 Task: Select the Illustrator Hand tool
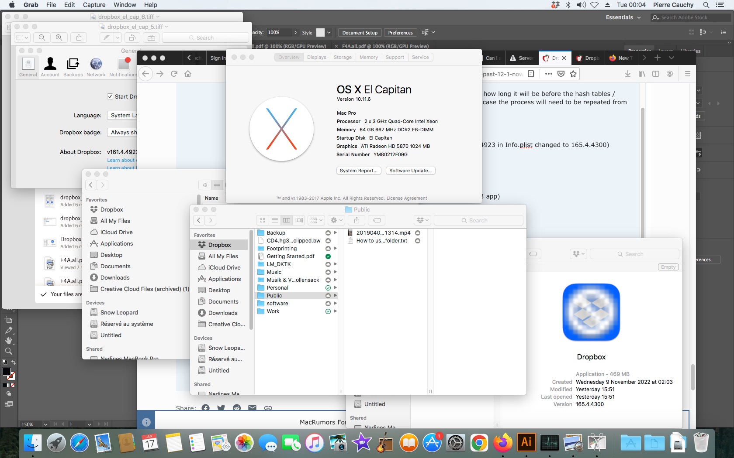click(x=8, y=341)
